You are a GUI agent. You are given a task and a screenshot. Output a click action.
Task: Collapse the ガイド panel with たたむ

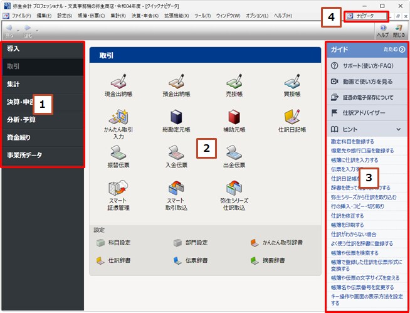[394, 49]
